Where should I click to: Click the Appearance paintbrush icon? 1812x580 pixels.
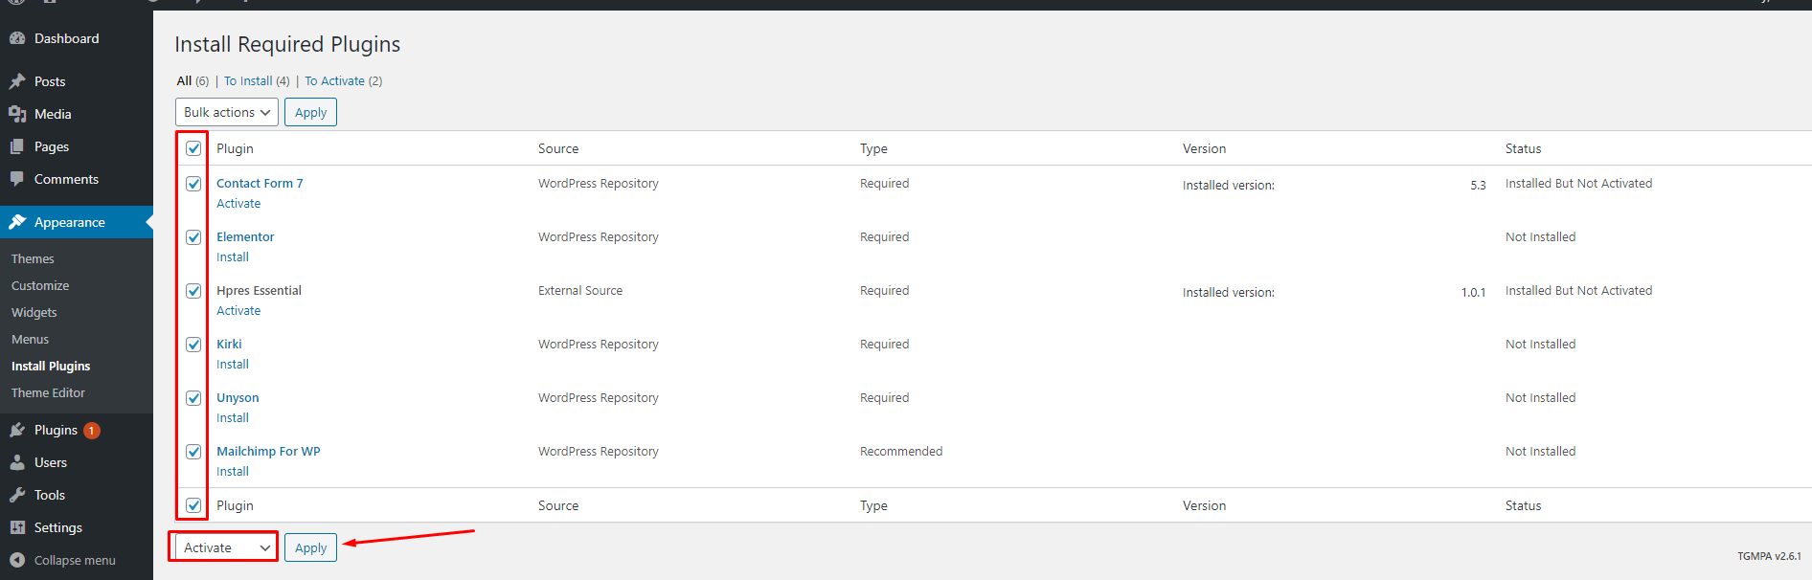coord(17,222)
